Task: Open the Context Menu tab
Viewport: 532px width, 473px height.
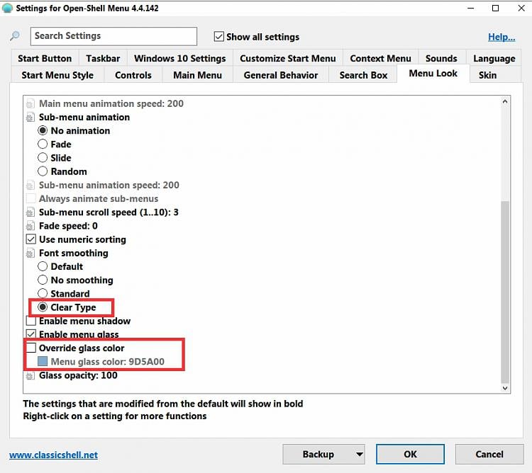Action: point(380,58)
